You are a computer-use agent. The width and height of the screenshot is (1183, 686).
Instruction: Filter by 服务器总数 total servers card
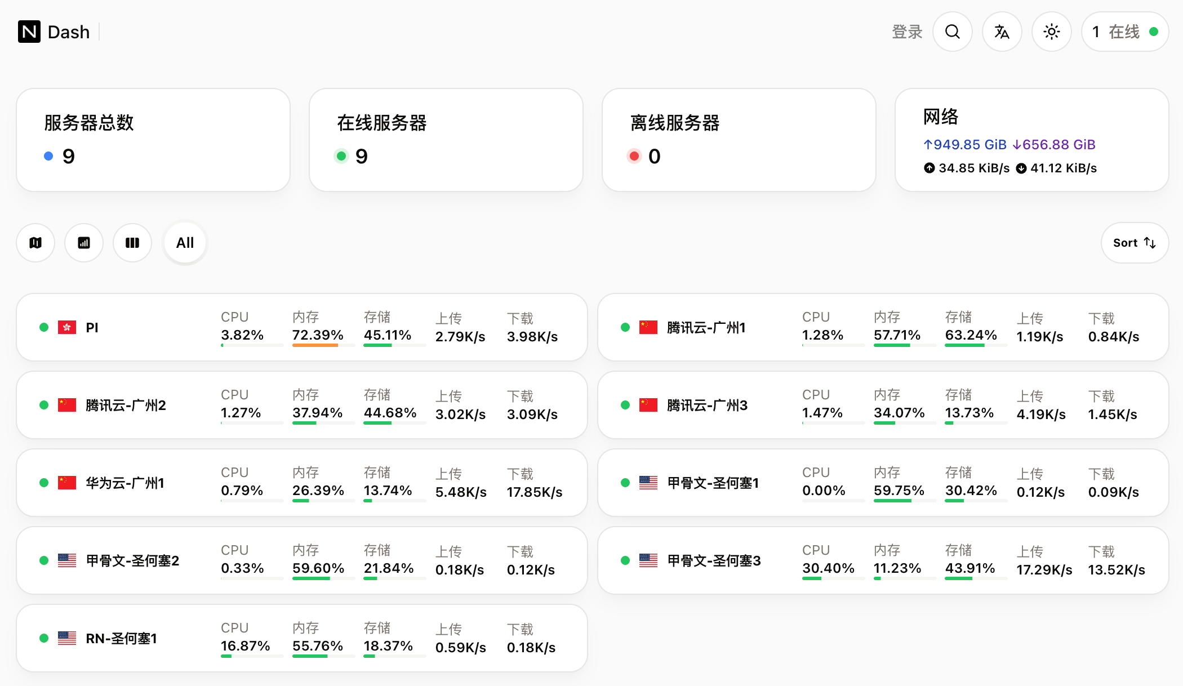[153, 140]
